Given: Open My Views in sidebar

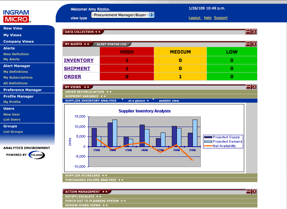Looking at the screenshot, I should tap(13, 35).
